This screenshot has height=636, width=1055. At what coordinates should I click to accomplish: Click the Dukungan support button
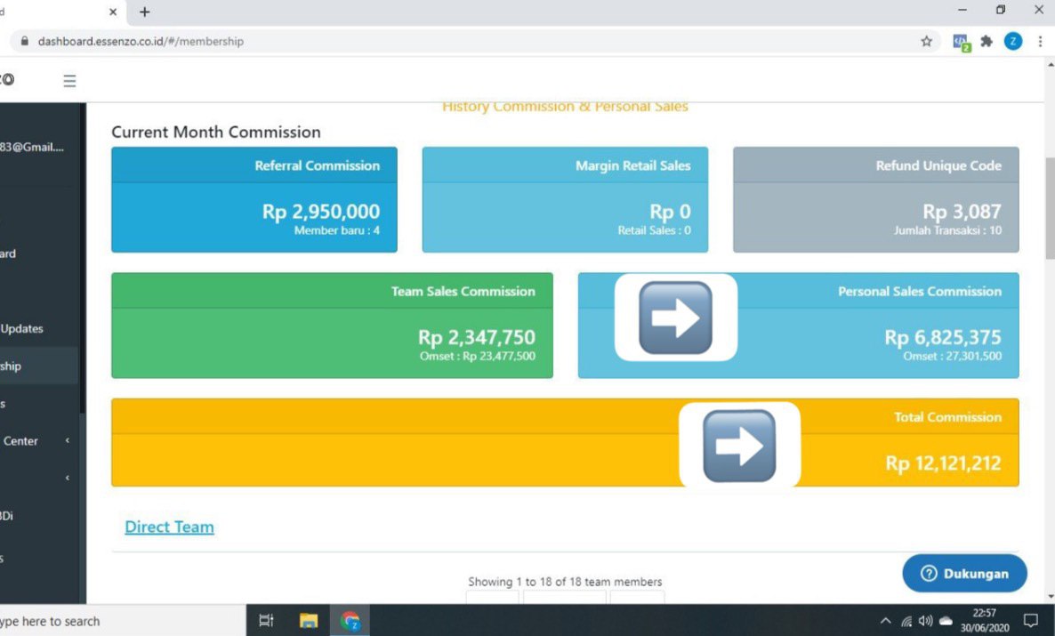(964, 573)
